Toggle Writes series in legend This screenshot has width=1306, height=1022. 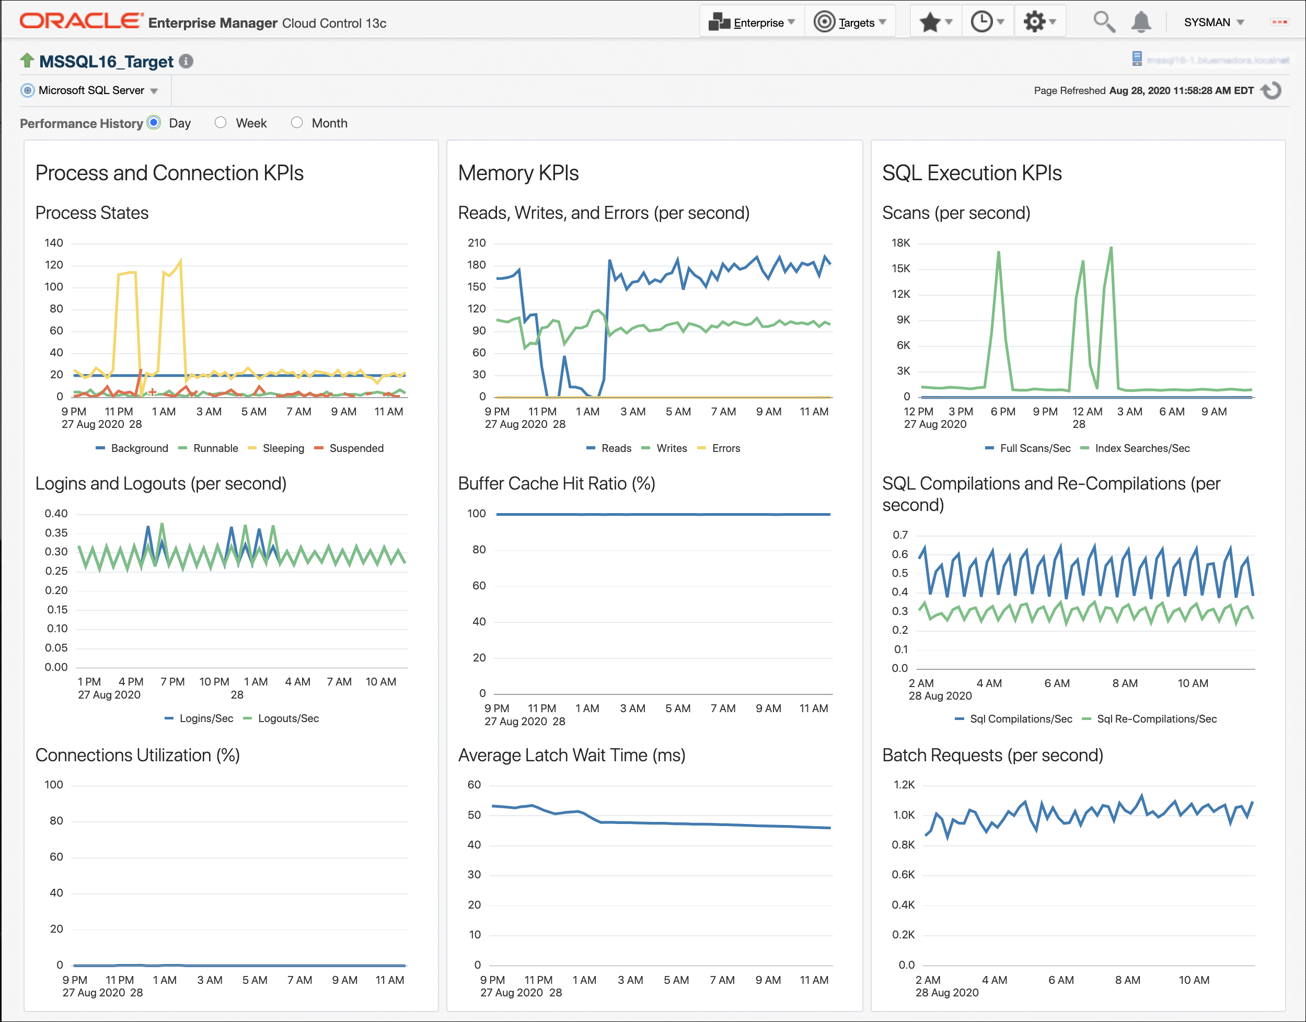tap(664, 448)
